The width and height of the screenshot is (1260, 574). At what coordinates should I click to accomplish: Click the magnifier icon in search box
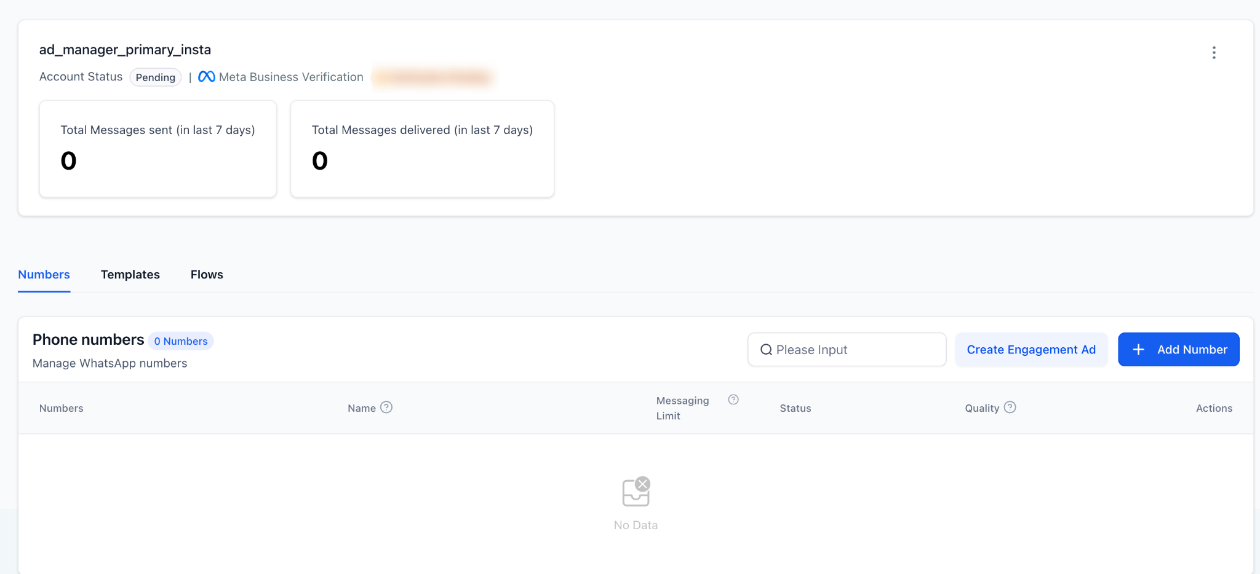coord(766,350)
